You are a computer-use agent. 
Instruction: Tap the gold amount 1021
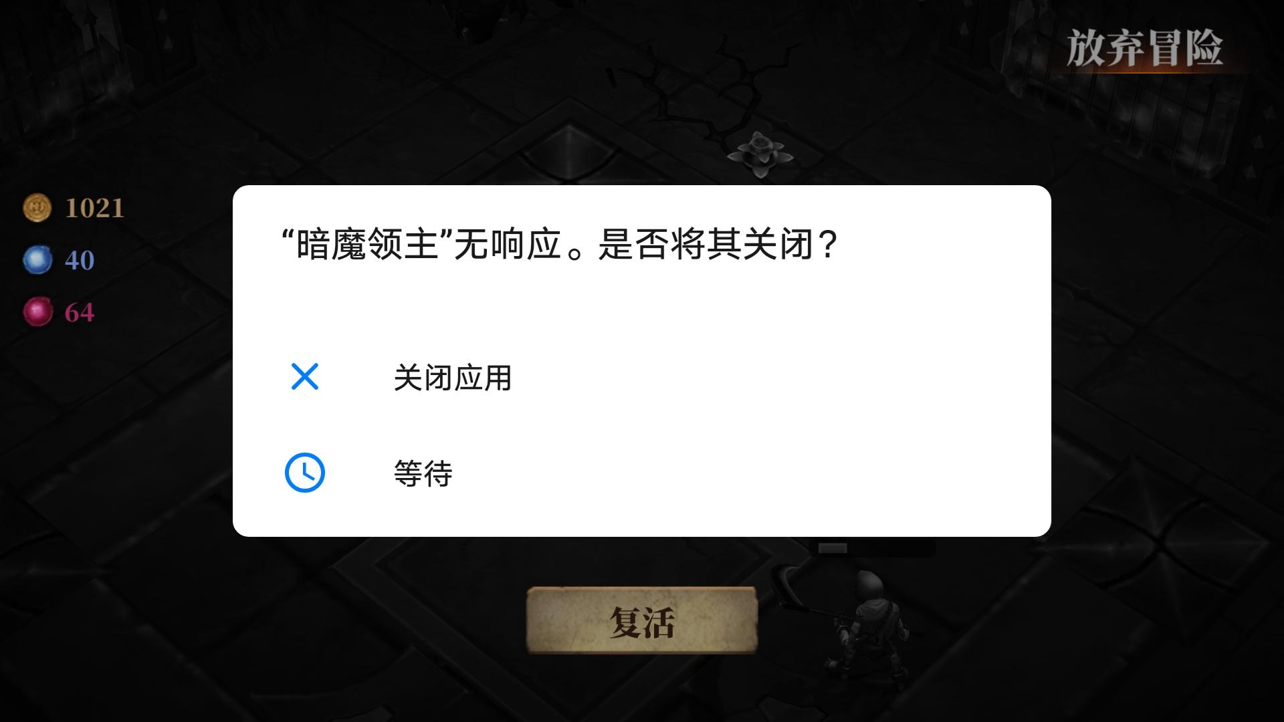pyautogui.click(x=94, y=209)
